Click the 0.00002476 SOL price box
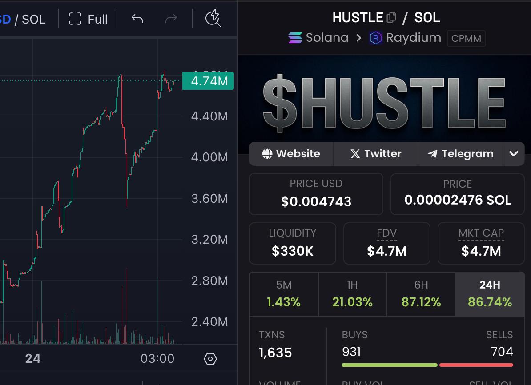Screen dimensions: 531x385 click(x=458, y=194)
